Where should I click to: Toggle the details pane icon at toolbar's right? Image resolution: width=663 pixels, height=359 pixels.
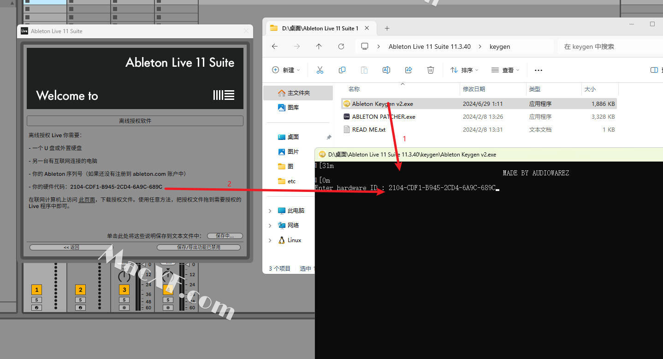[654, 70]
